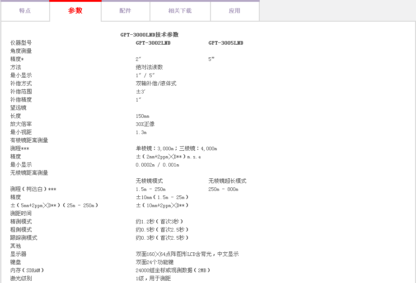
Task: Select the 单棱镜 3,000m range value
Action: (155, 148)
